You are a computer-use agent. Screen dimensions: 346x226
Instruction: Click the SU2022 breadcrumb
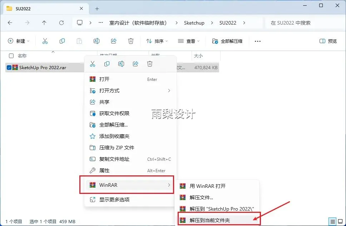point(228,23)
